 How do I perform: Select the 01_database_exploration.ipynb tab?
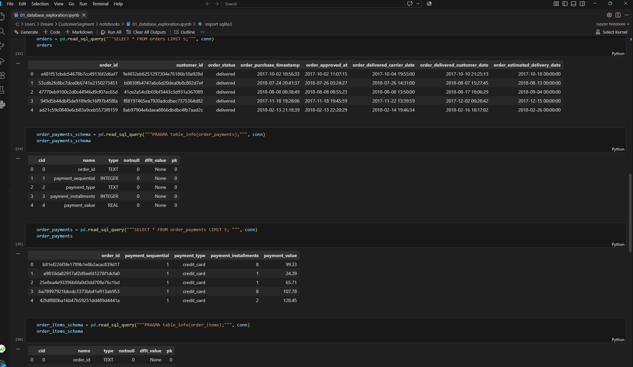click(x=50, y=15)
